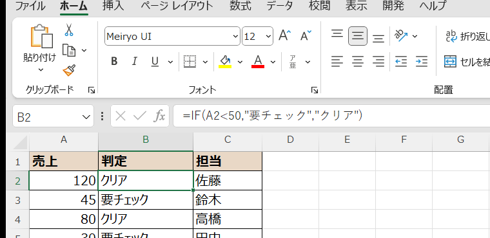The height and width of the screenshot is (238, 490).
Task: Open the paste options arrow below 貼り付け
Action: coord(41,69)
